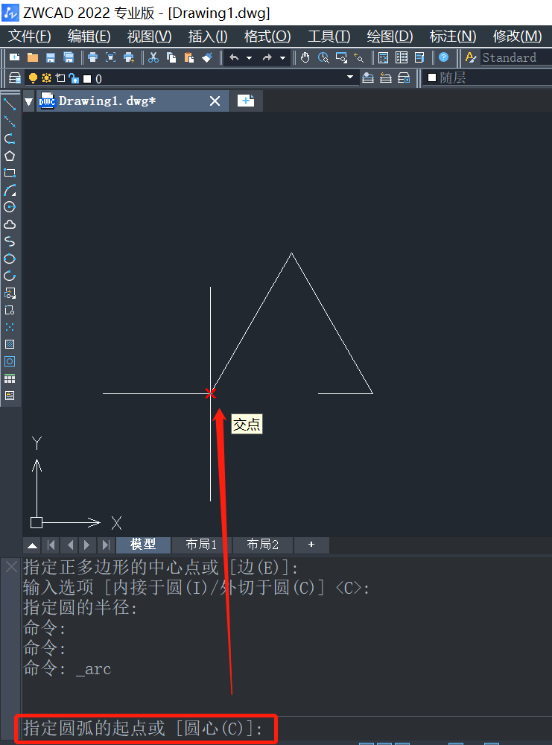The width and height of the screenshot is (552, 745).
Task: Click the Match Properties brush icon
Action: click(x=207, y=57)
